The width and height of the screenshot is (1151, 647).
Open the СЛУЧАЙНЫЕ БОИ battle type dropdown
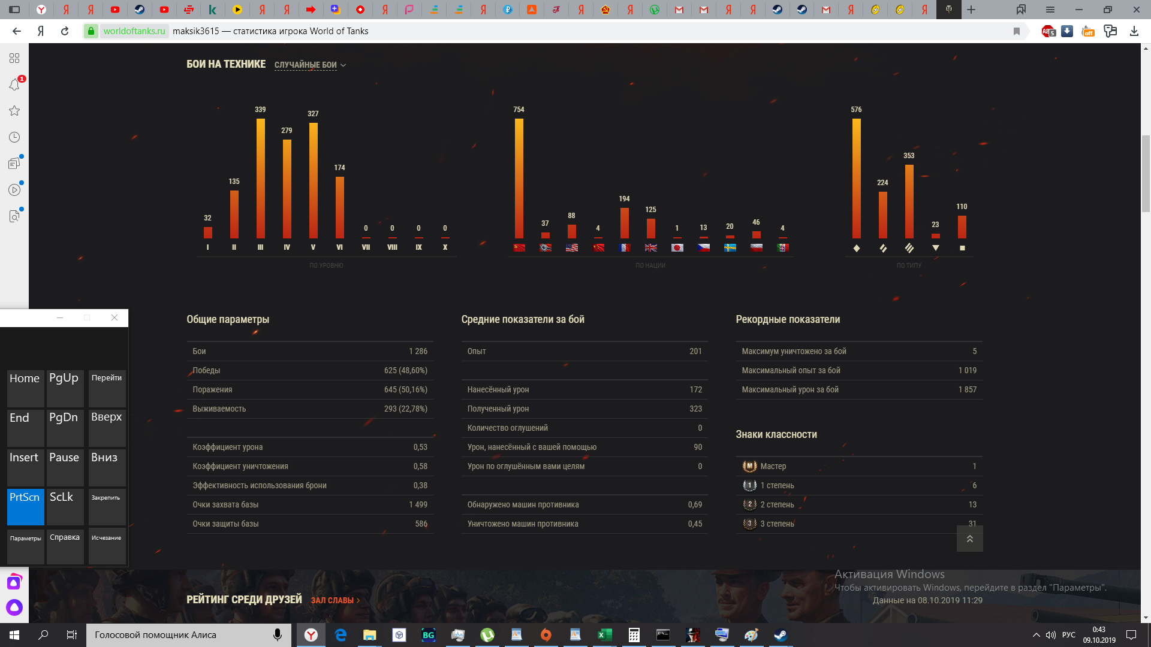[310, 65]
